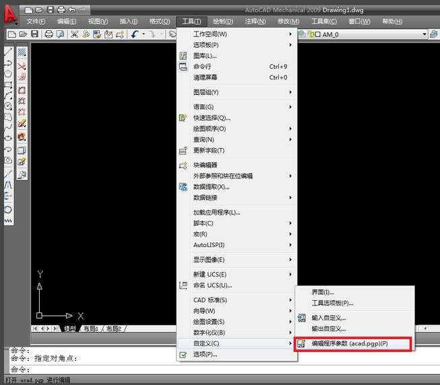Select the Revision Cloud tool

pos(8,117)
